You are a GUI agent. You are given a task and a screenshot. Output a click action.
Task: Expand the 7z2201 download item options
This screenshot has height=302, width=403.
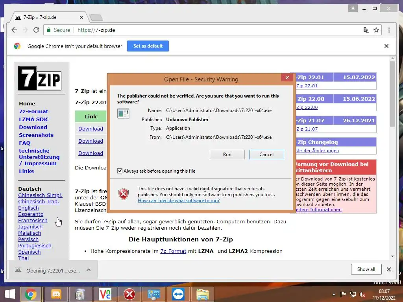(x=89, y=270)
